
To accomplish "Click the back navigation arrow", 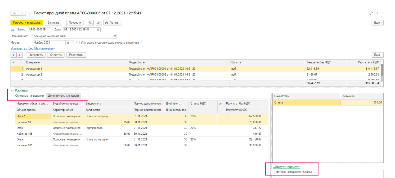I will [14, 13].
